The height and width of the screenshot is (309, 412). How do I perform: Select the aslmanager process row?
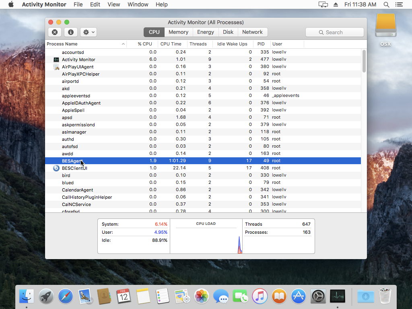click(x=203, y=132)
